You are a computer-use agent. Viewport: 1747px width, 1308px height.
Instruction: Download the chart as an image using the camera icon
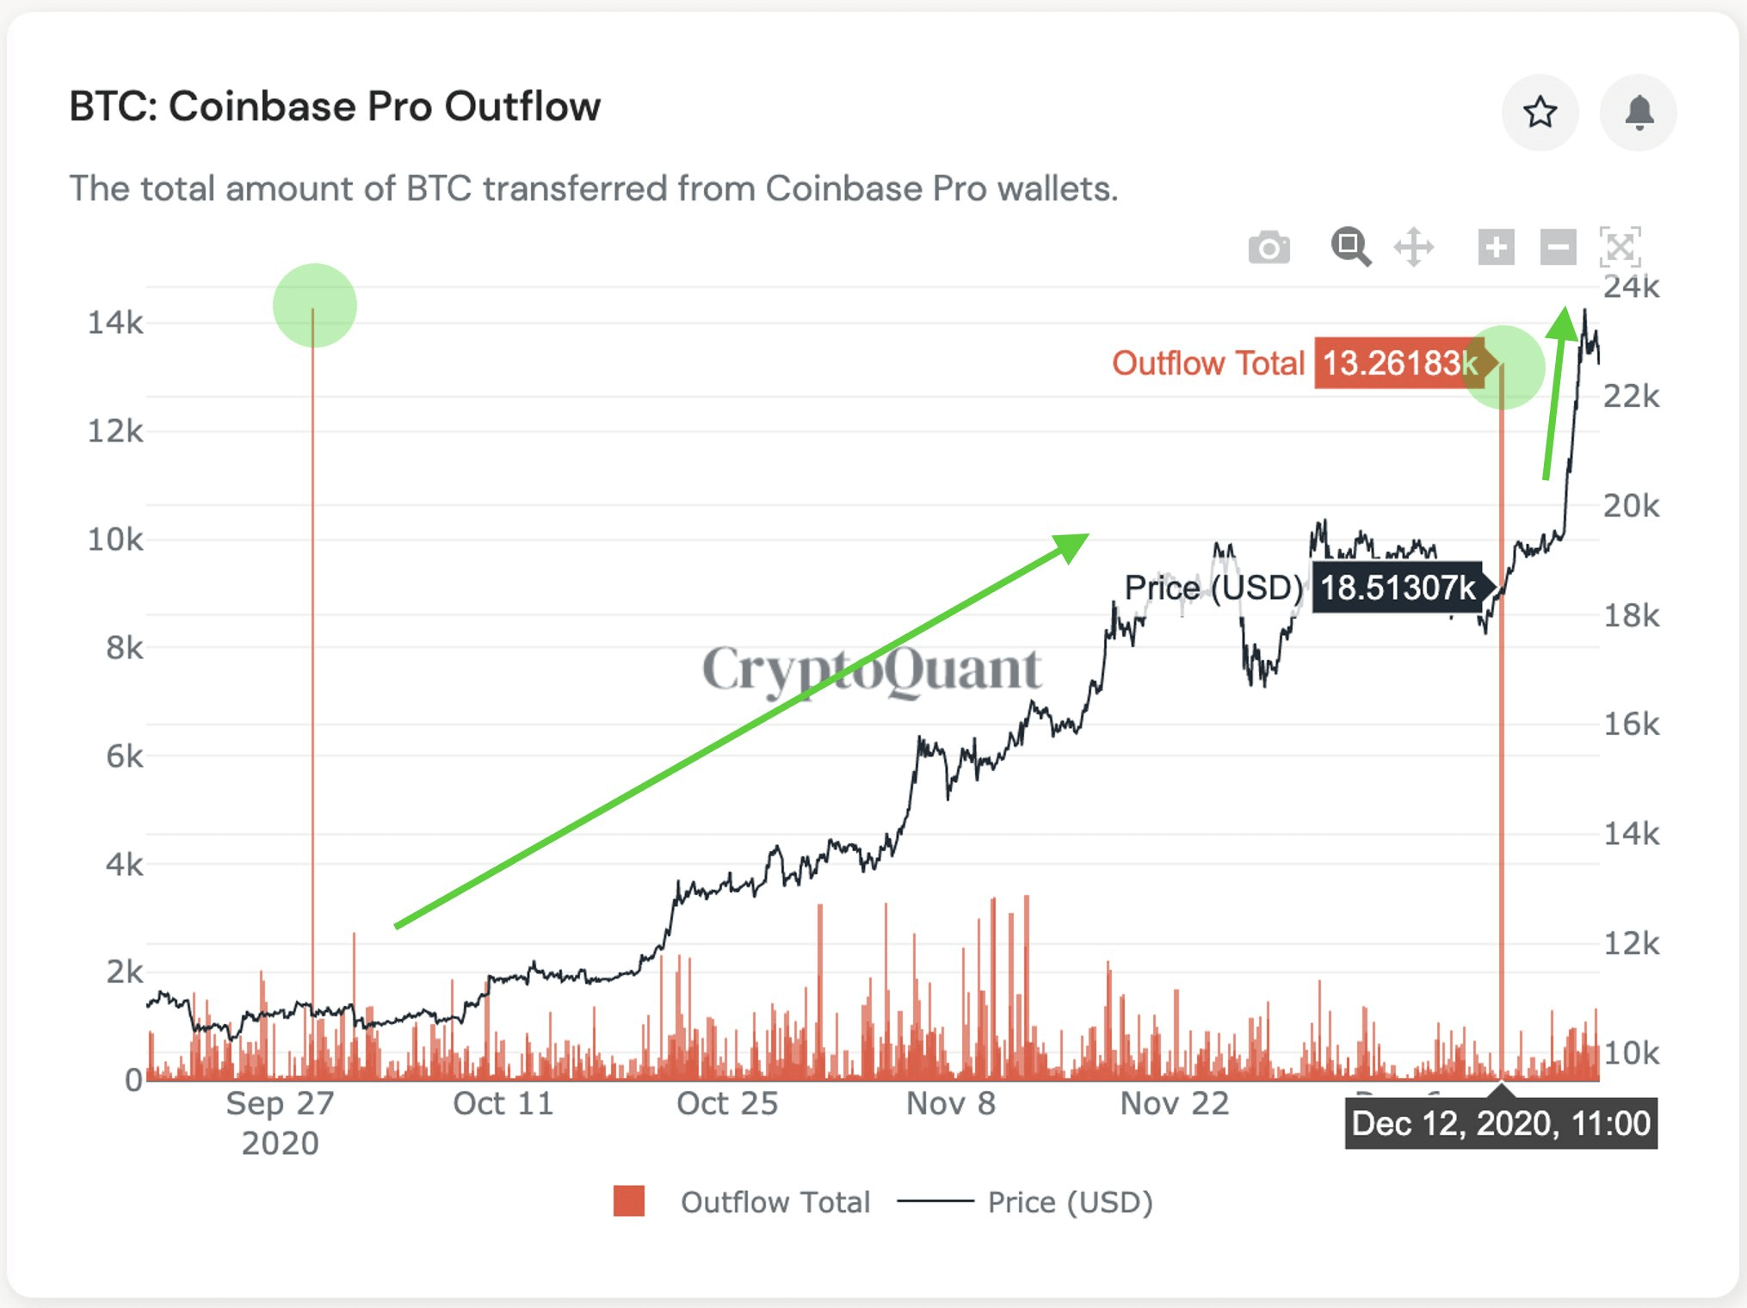coord(1269,247)
